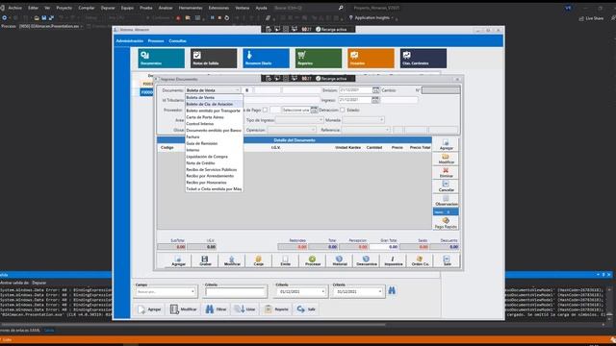Open the green Reportes tile
Image resolution: width=616 pixels, height=346 pixels.
[x=319, y=58]
